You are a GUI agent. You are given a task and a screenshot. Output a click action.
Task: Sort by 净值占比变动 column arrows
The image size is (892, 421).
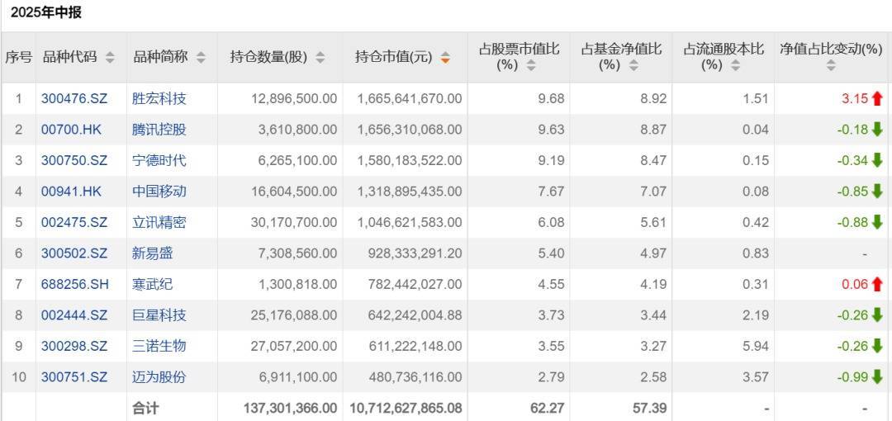coord(831,66)
